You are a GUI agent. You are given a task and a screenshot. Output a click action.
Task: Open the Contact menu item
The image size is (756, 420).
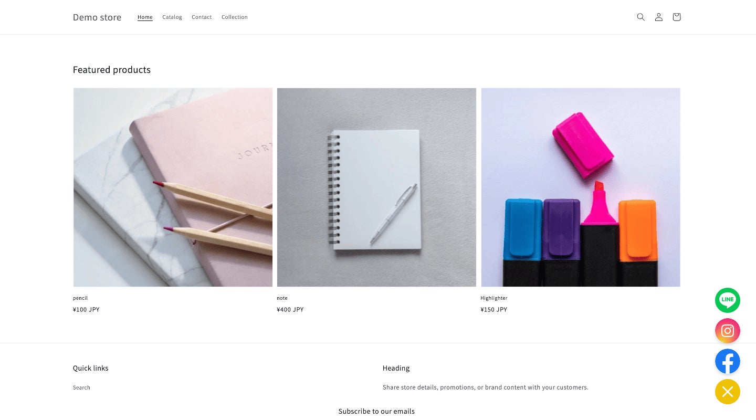click(x=202, y=17)
